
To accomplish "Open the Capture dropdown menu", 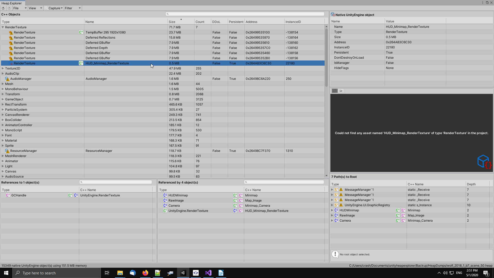I will pyautogui.click(x=54, y=8).
